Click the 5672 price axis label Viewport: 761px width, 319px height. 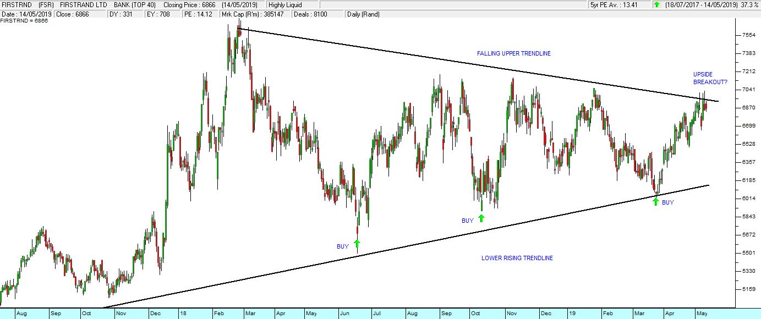[748, 235]
